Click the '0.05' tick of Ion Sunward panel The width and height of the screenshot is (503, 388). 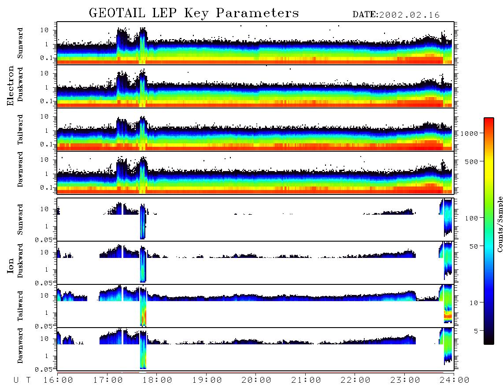click(x=43, y=239)
